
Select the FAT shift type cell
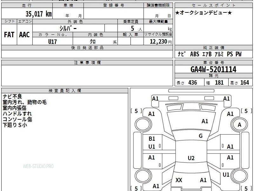click(x=9, y=35)
